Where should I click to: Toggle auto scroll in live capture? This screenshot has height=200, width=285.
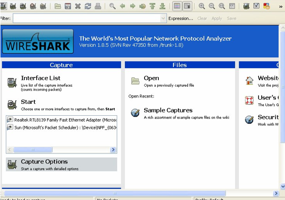[187, 6]
